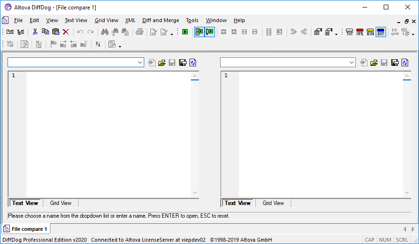Click the Print icon
419x244 pixels.
coord(140,32)
